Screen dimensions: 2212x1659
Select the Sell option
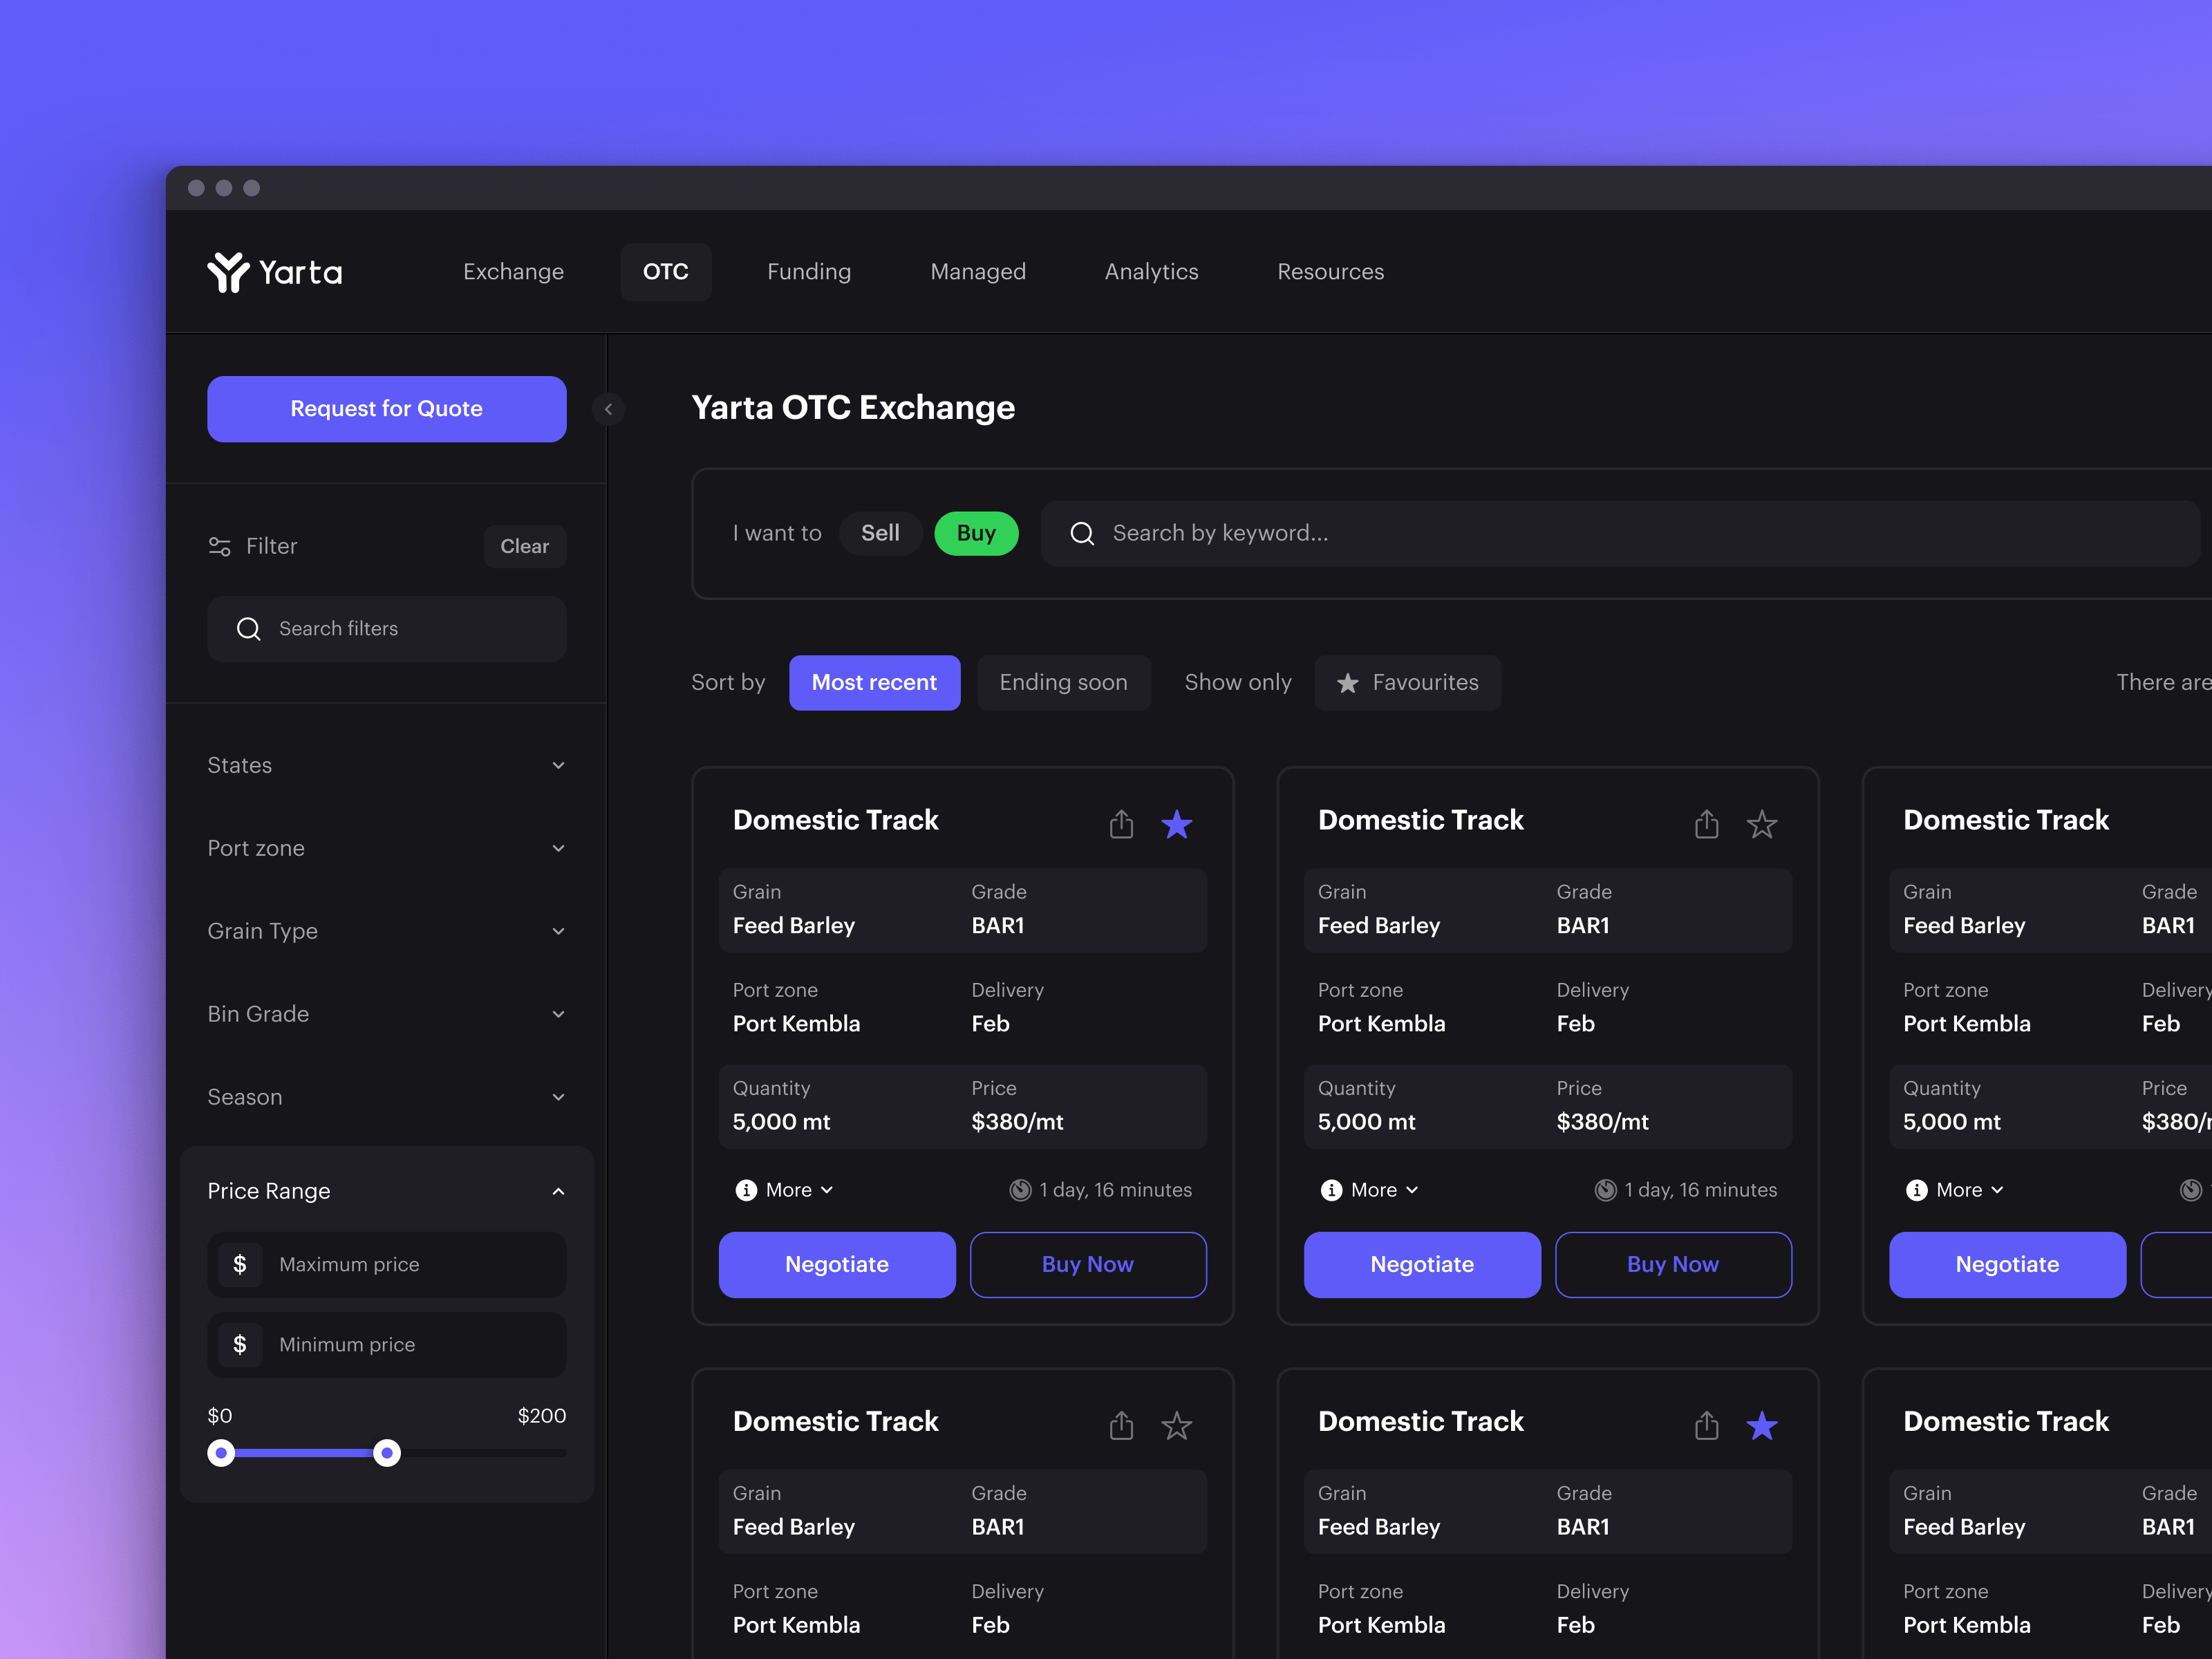point(880,534)
